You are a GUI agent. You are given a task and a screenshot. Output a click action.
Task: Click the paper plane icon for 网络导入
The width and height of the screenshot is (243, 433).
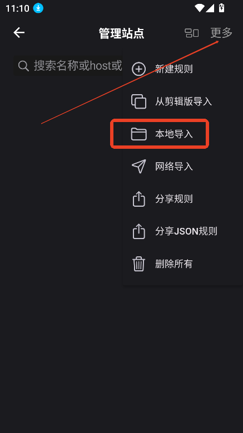click(138, 167)
